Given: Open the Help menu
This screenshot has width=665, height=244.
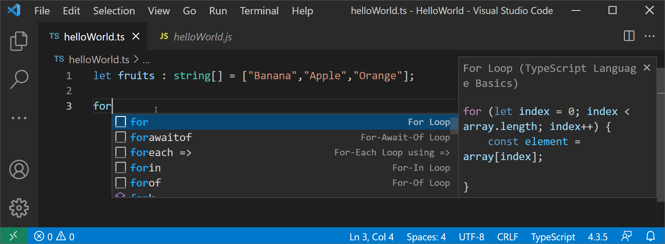Looking at the screenshot, I should point(302,11).
